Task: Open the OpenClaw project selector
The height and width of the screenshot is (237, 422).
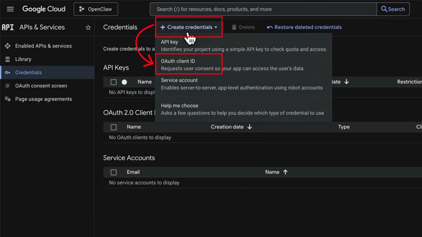Action: coord(96,9)
